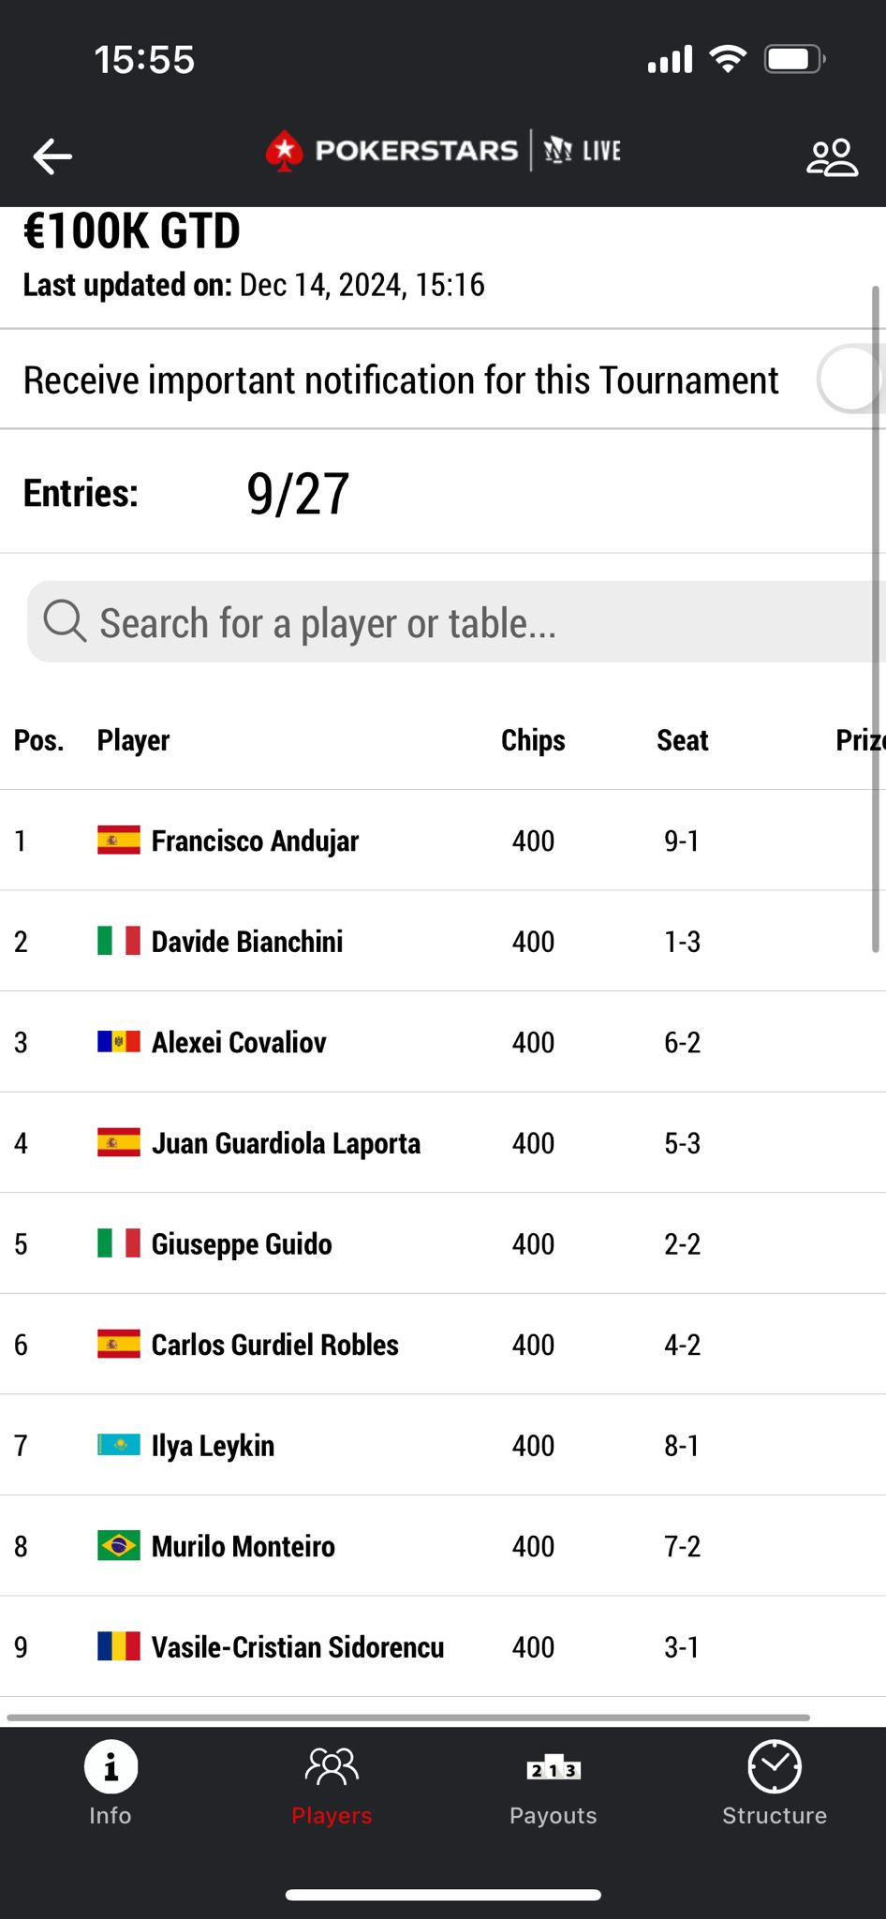Screen dimensions: 886x1919
Task: Select Juan Guardiola Laporta's entry
Action: tap(443, 1143)
